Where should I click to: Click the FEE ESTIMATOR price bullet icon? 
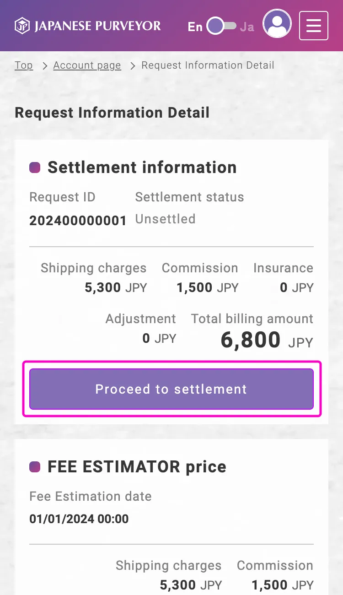coord(35,467)
